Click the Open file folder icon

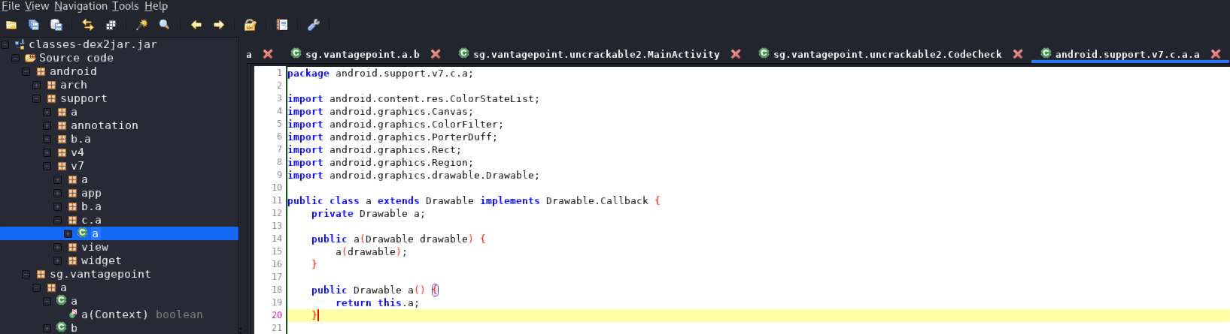11,25
